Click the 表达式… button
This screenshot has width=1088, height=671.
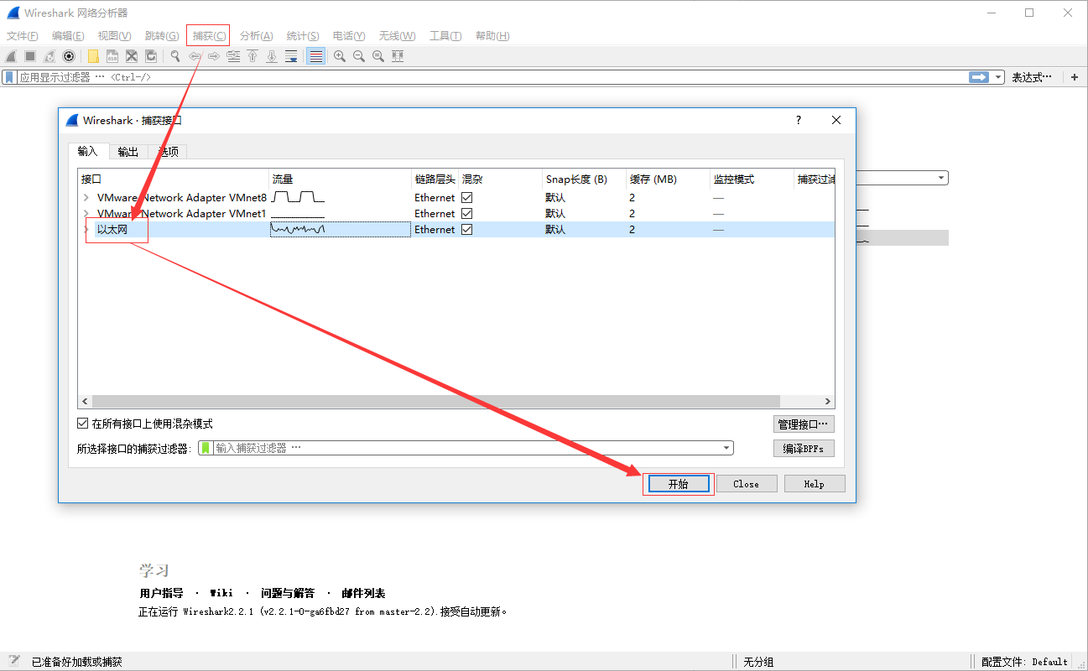click(1032, 77)
